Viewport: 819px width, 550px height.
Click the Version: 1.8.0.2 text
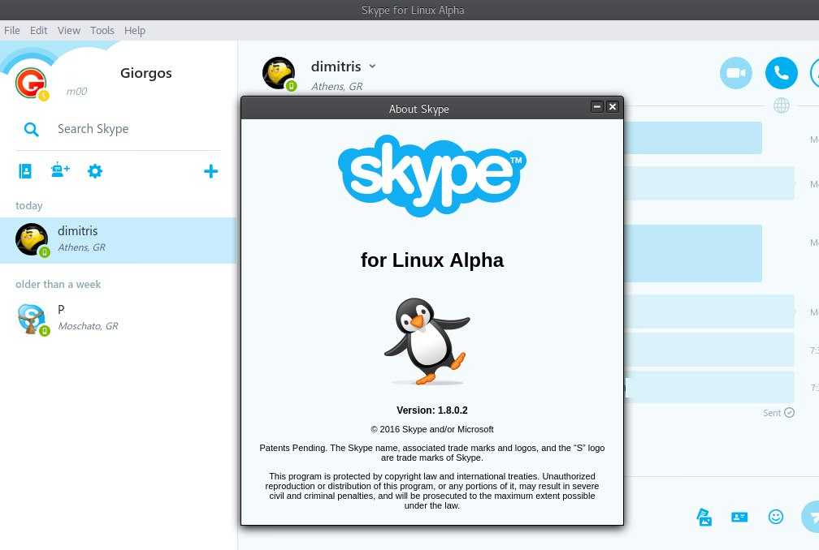click(x=432, y=410)
